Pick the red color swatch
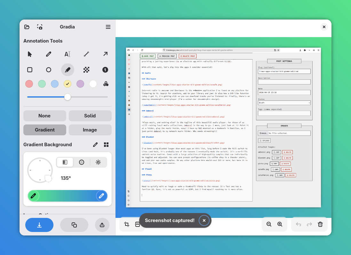 (x=29, y=84)
